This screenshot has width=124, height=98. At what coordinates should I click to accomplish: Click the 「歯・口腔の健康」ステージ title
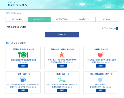(x=101, y=74)
